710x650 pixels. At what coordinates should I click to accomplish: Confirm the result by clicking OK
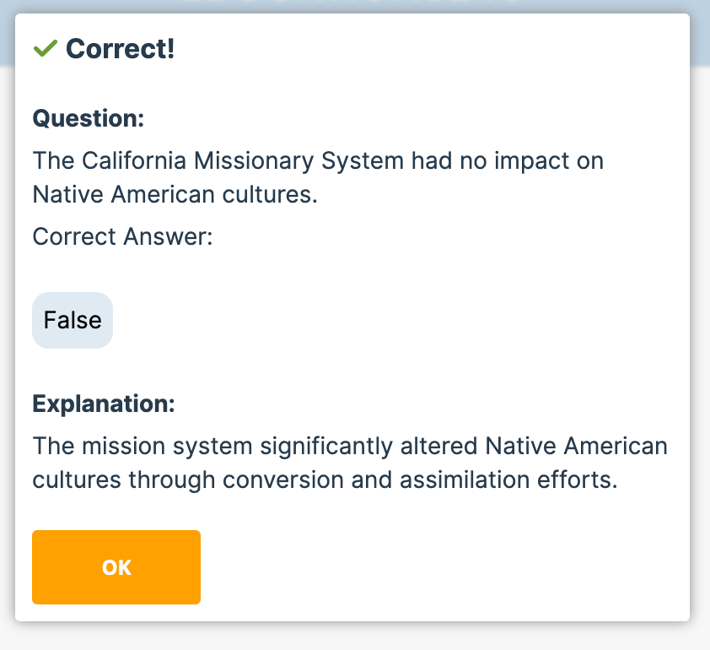[116, 567]
